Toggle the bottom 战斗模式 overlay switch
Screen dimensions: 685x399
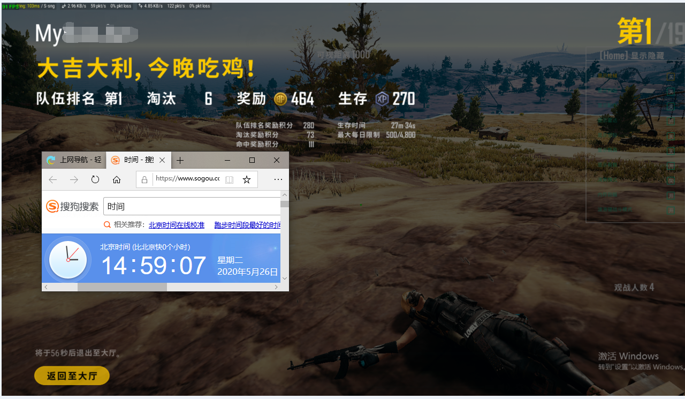click(671, 210)
